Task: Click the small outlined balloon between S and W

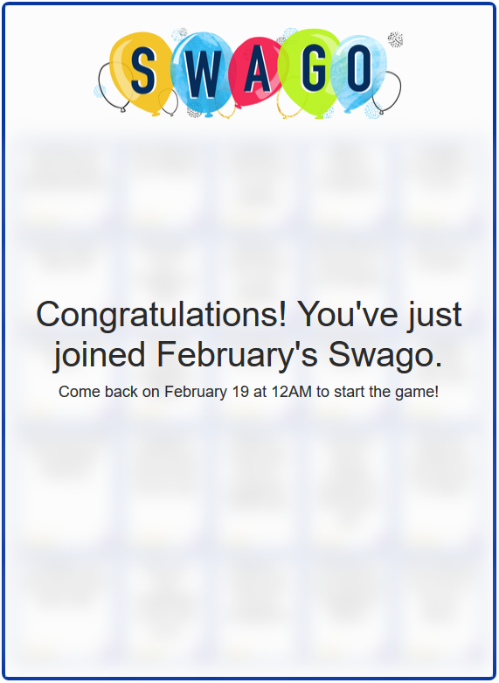Action: point(170,102)
